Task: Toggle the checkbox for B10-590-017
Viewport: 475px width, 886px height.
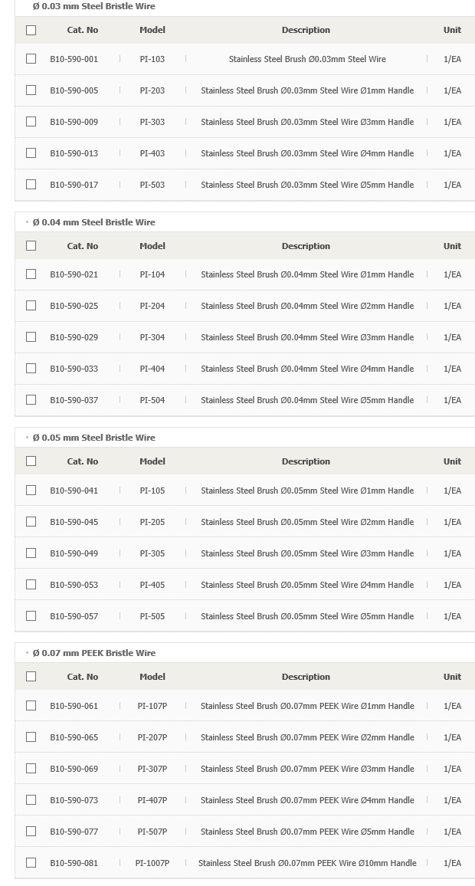Action: tap(31, 184)
